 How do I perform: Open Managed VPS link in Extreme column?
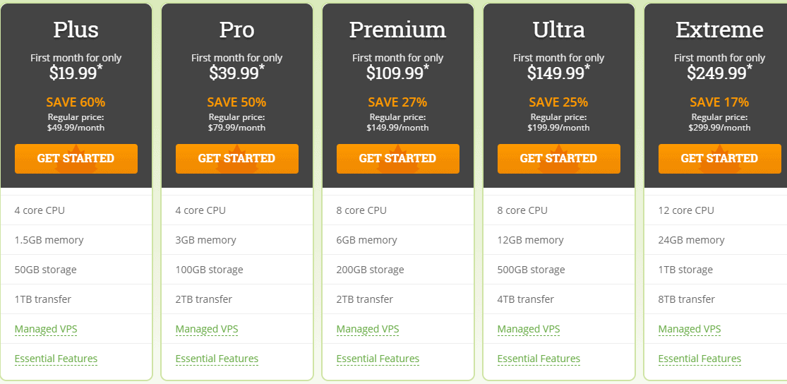coord(690,329)
